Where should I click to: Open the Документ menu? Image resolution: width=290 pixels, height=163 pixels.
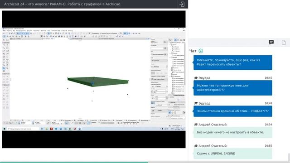(29, 31)
